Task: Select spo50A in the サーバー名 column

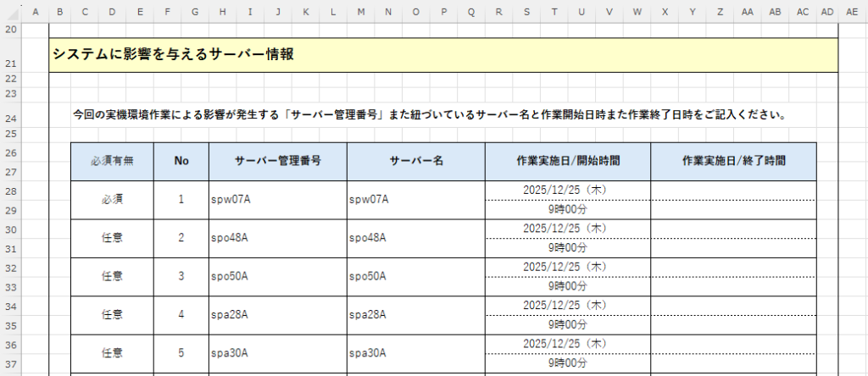Action: click(367, 276)
